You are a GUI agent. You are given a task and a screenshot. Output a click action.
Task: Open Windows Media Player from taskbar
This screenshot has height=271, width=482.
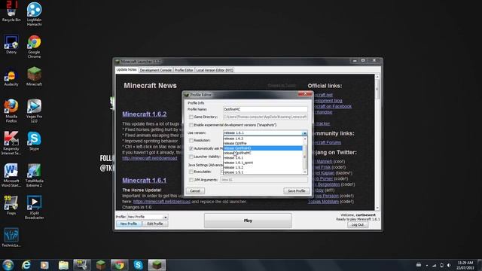coord(44,265)
